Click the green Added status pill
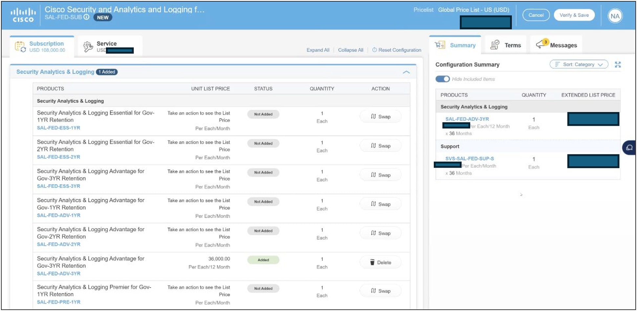637x311 pixels. click(263, 260)
